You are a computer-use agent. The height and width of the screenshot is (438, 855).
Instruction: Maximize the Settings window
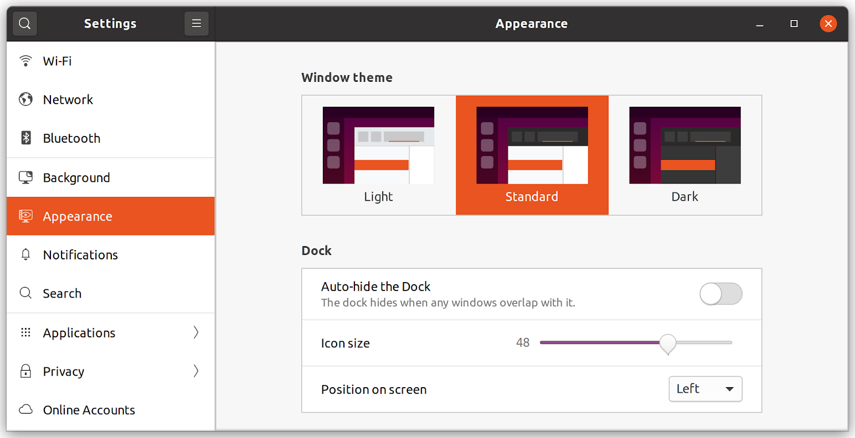(x=794, y=24)
